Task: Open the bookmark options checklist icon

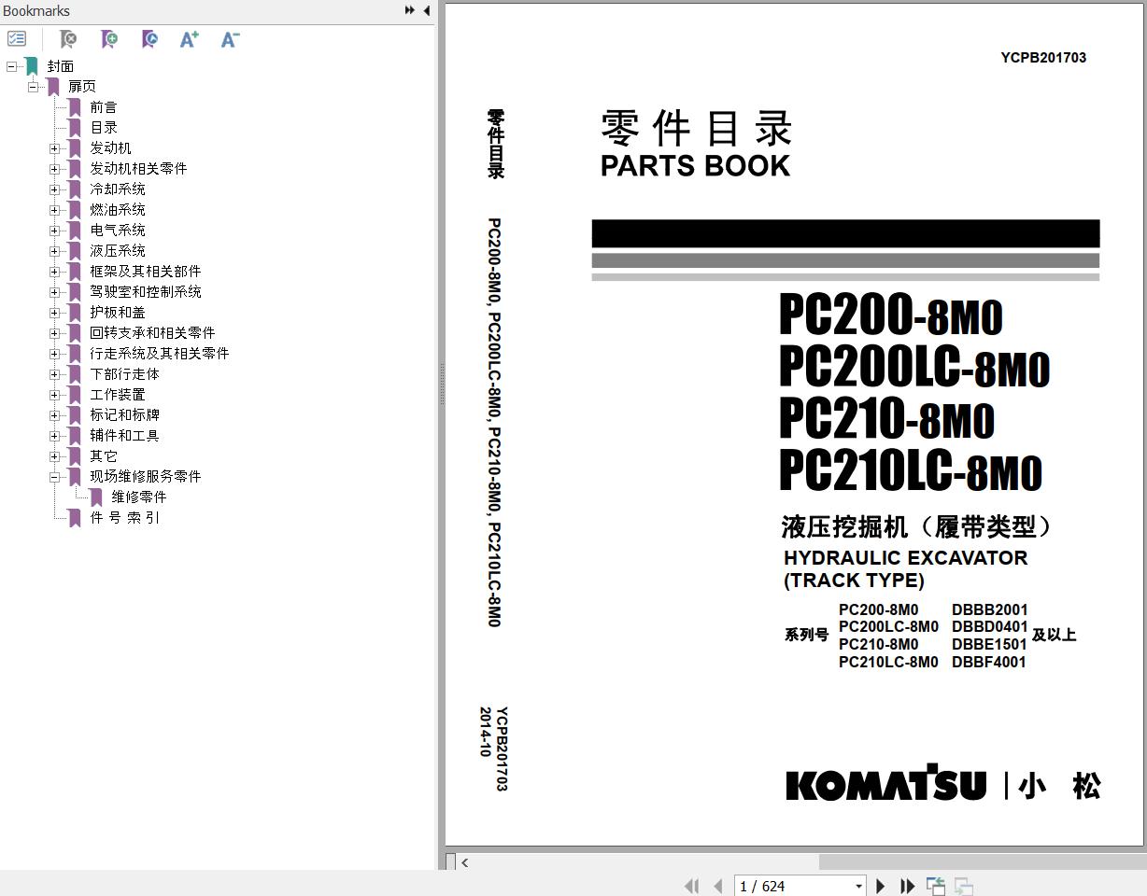Action: point(17,39)
